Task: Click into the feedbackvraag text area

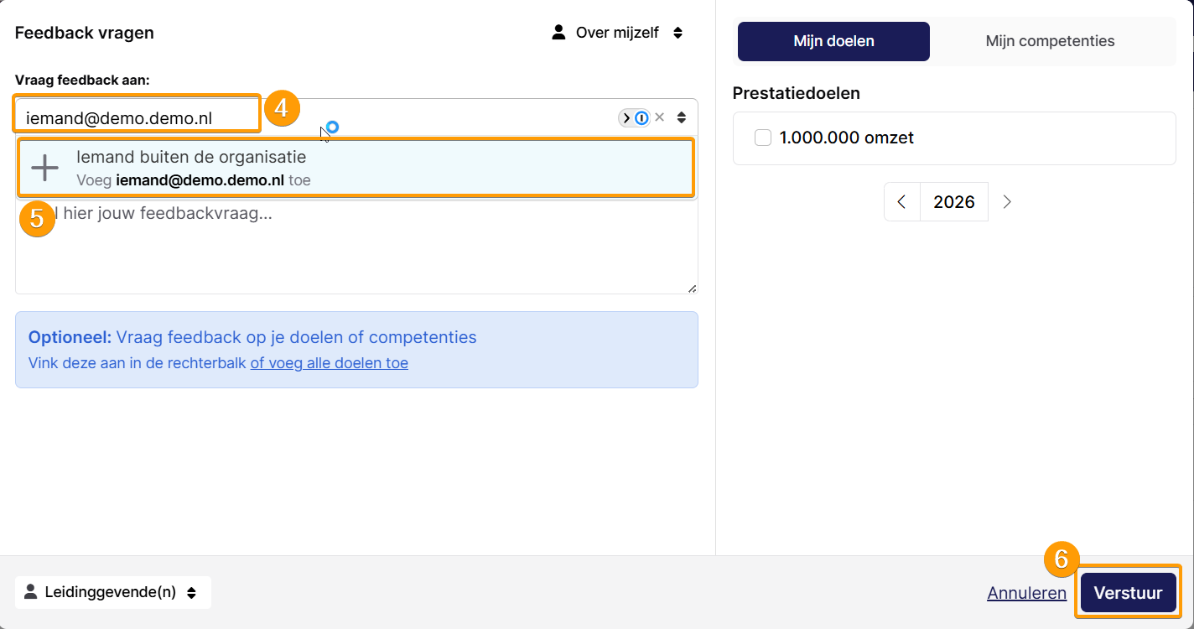Action: pyautogui.click(x=356, y=247)
